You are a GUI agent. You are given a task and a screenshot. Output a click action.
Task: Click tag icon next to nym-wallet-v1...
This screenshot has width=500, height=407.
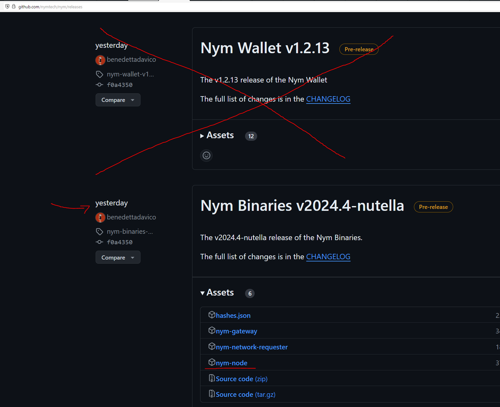point(99,74)
